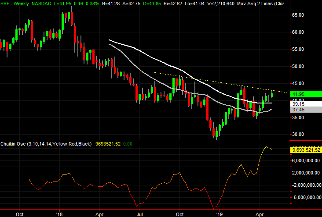The image size is (322, 217).
Task: Click the Jul marker on time axis
Action: 139,214
